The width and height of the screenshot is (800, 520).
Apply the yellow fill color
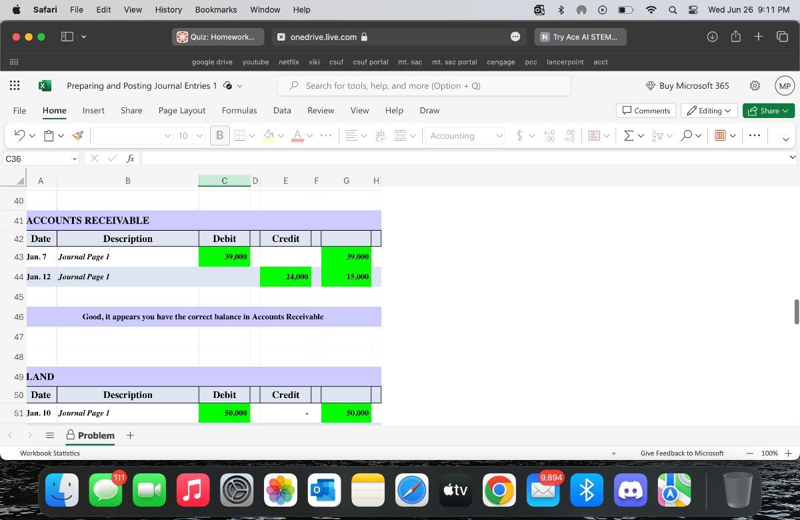[269, 135]
